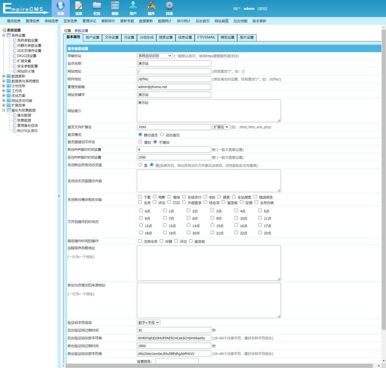Click the 参数设置 breadcrumb link

(81, 31)
